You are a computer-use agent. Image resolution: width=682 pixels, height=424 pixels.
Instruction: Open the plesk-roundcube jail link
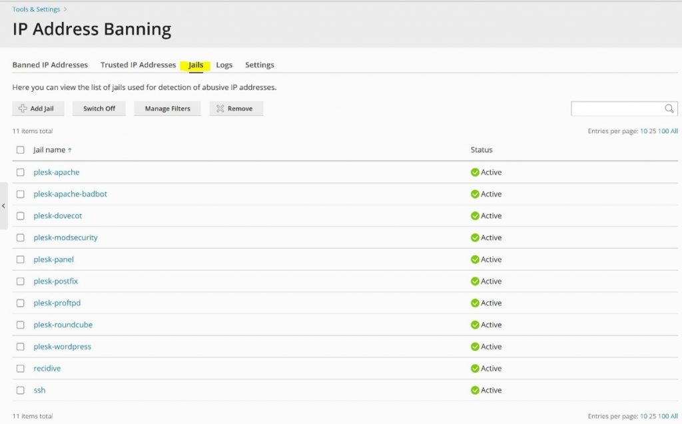tap(63, 325)
